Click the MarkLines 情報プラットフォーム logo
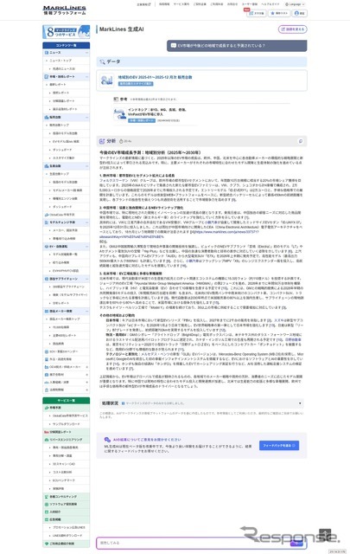 65,10
